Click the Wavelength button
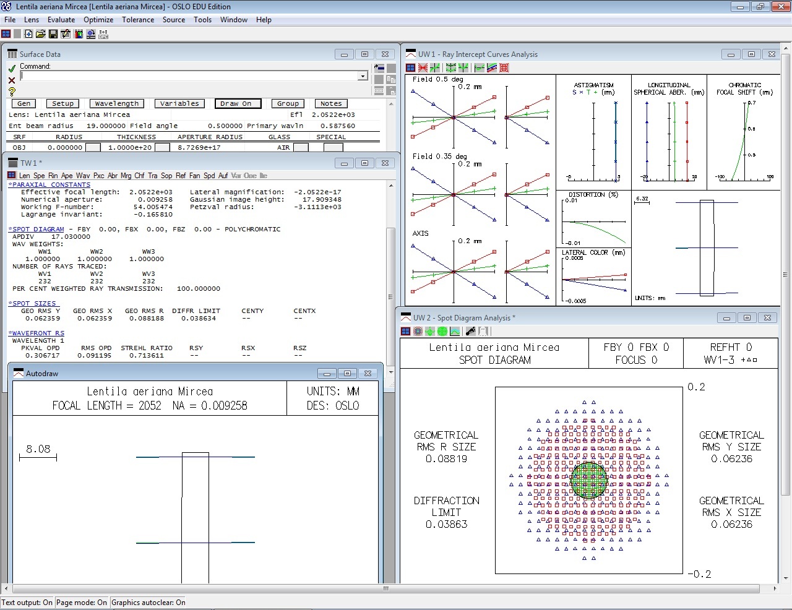Screen dimensions: 792x610 click(x=117, y=103)
